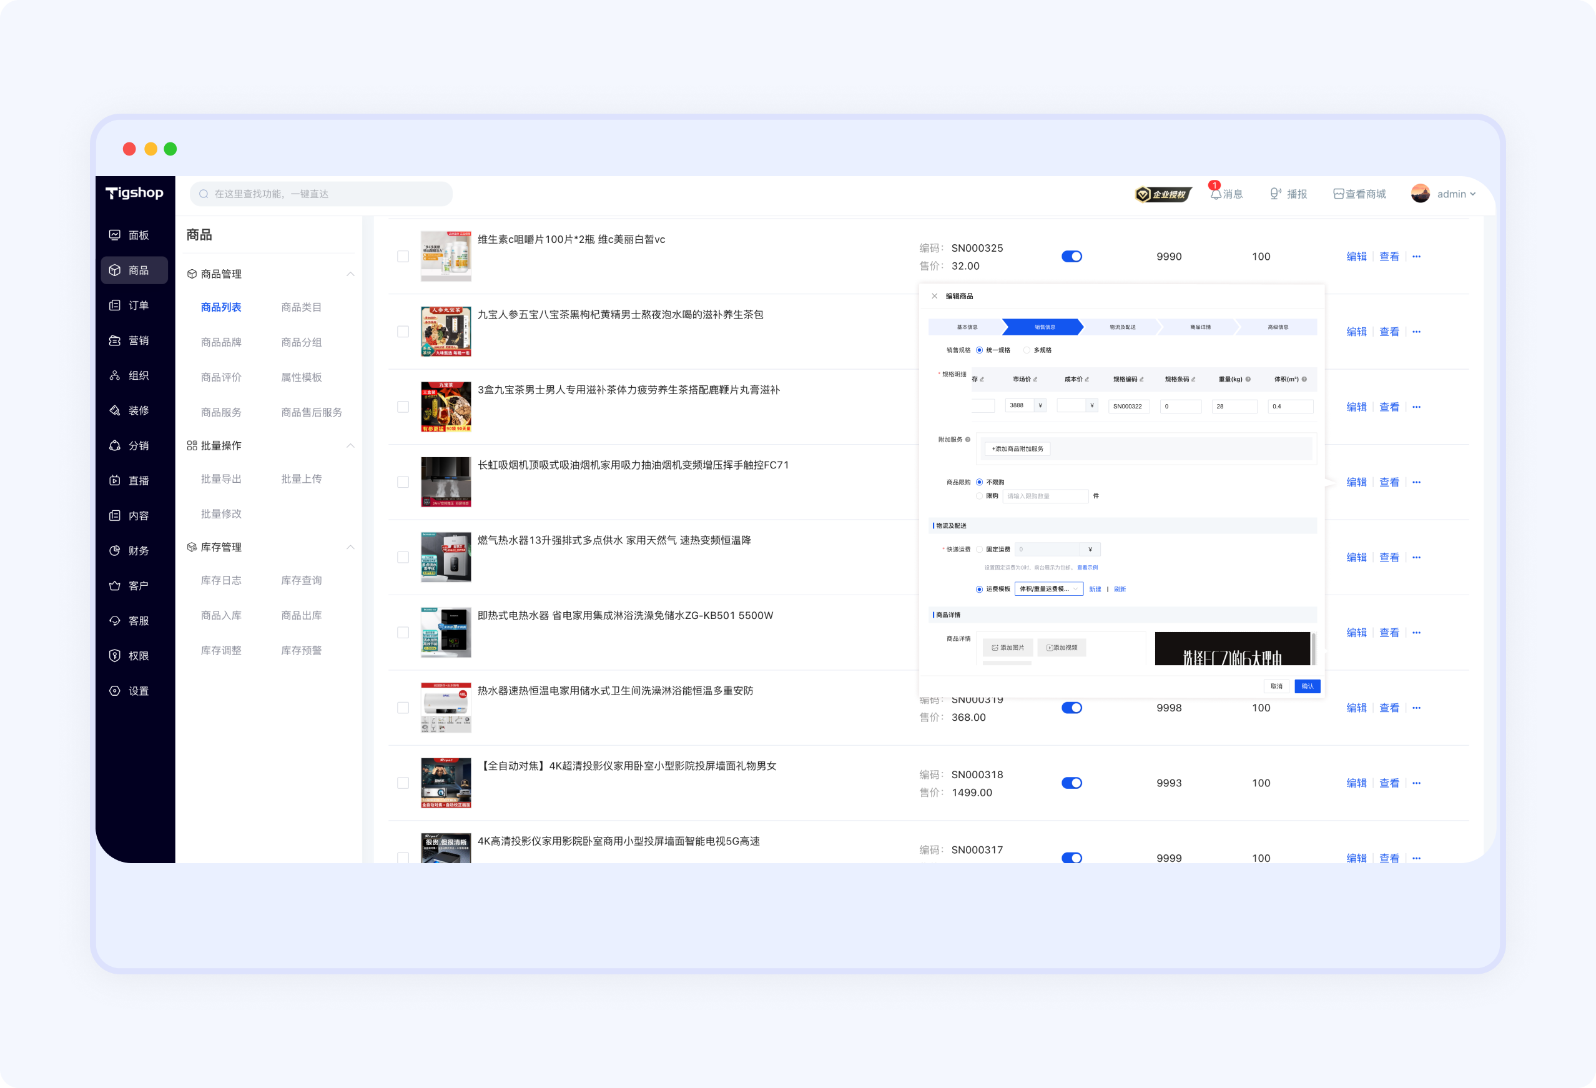
Task: Collapse the 库存管理 menu group
Action: (350, 547)
